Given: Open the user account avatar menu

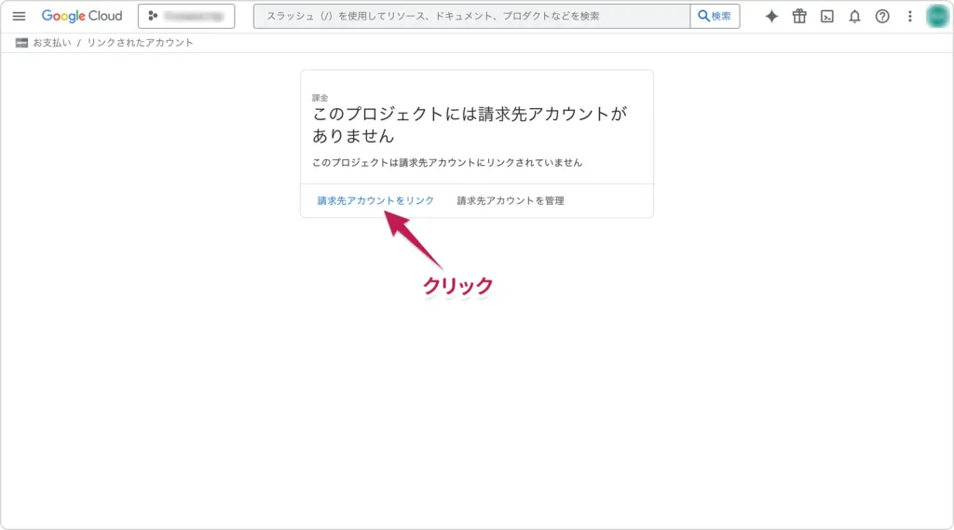Looking at the screenshot, I should (936, 16).
